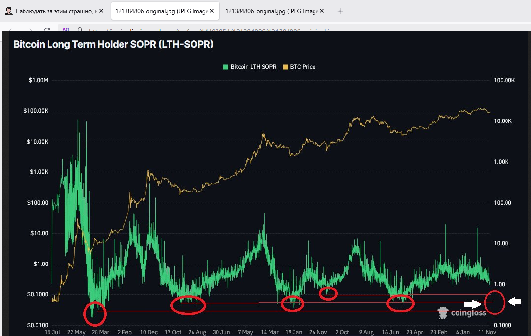Toggle the BTC Price legend entry
This screenshot has height=336, width=531.
pos(299,67)
